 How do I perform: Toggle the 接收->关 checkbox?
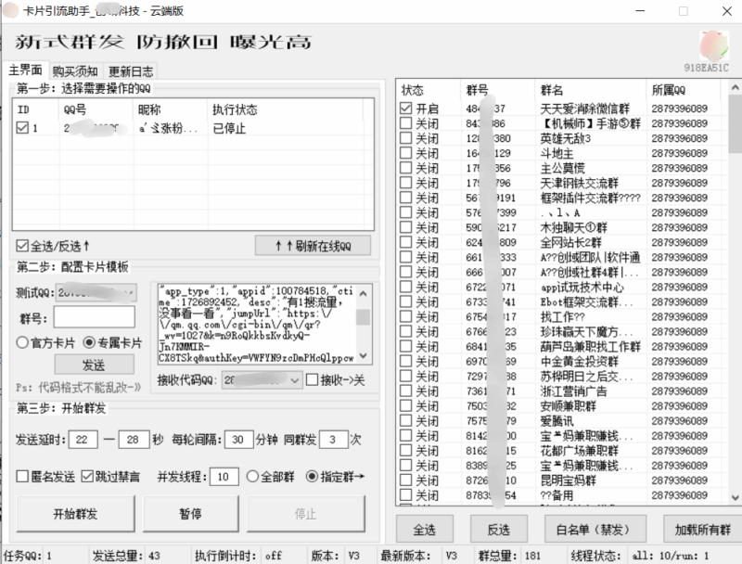[x=312, y=380]
